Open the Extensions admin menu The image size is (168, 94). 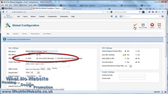64,16
